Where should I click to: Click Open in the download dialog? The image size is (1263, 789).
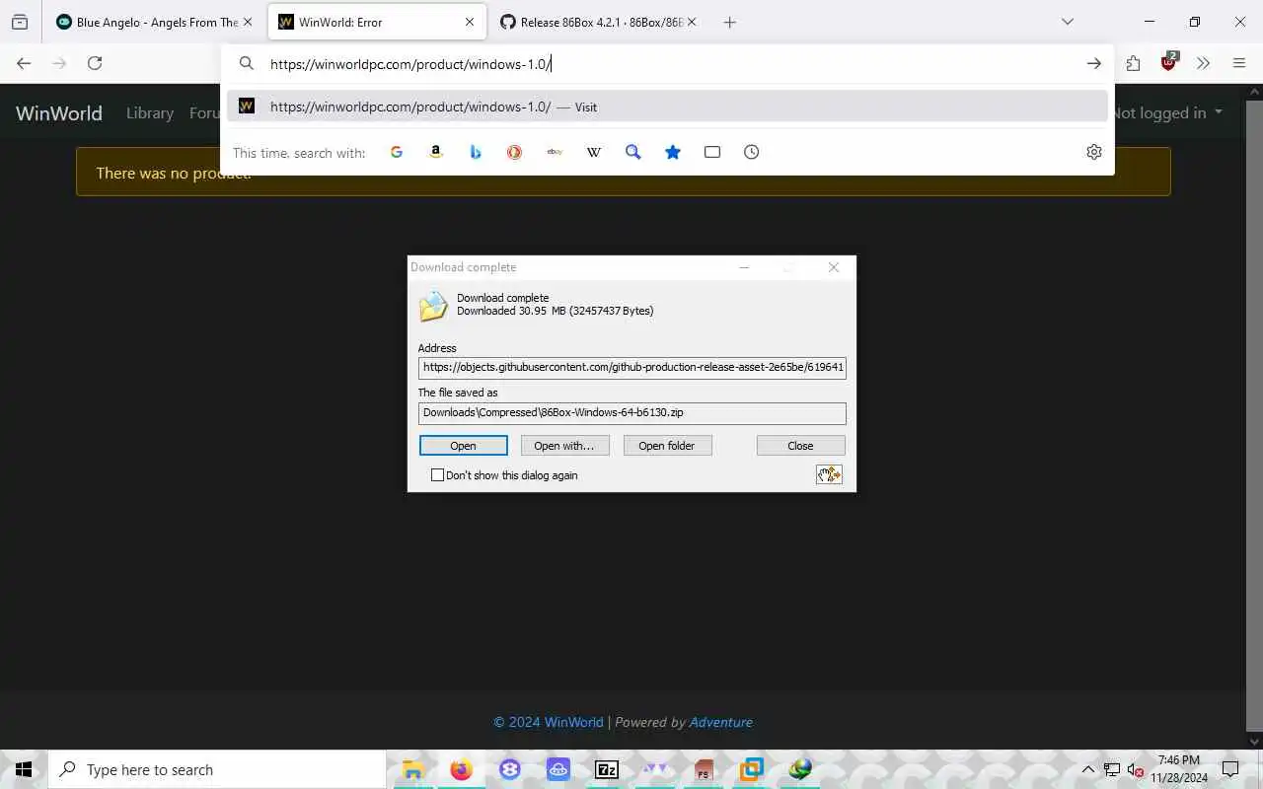(x=464, y=446)
